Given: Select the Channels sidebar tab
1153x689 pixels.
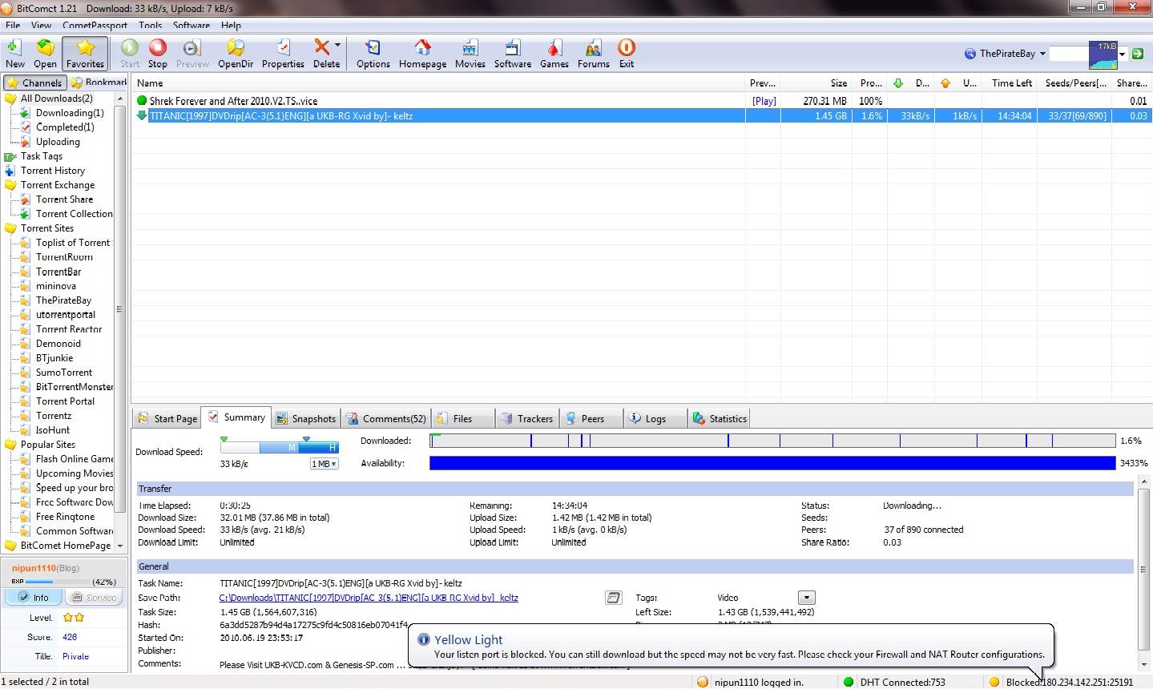Looking at the screenshot, I should (34, 83).
